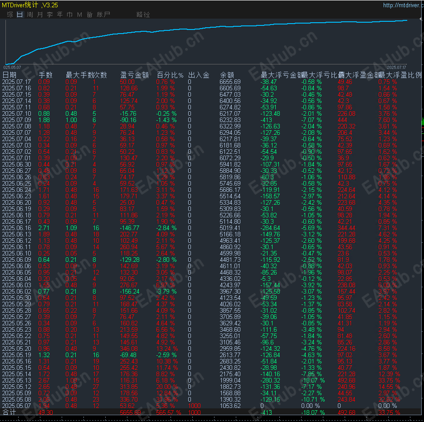Image resolution: width=424 pixels, height=422 pixels.
Task: Switch to the 季 quarterly tab
Action: pos(50,15)
